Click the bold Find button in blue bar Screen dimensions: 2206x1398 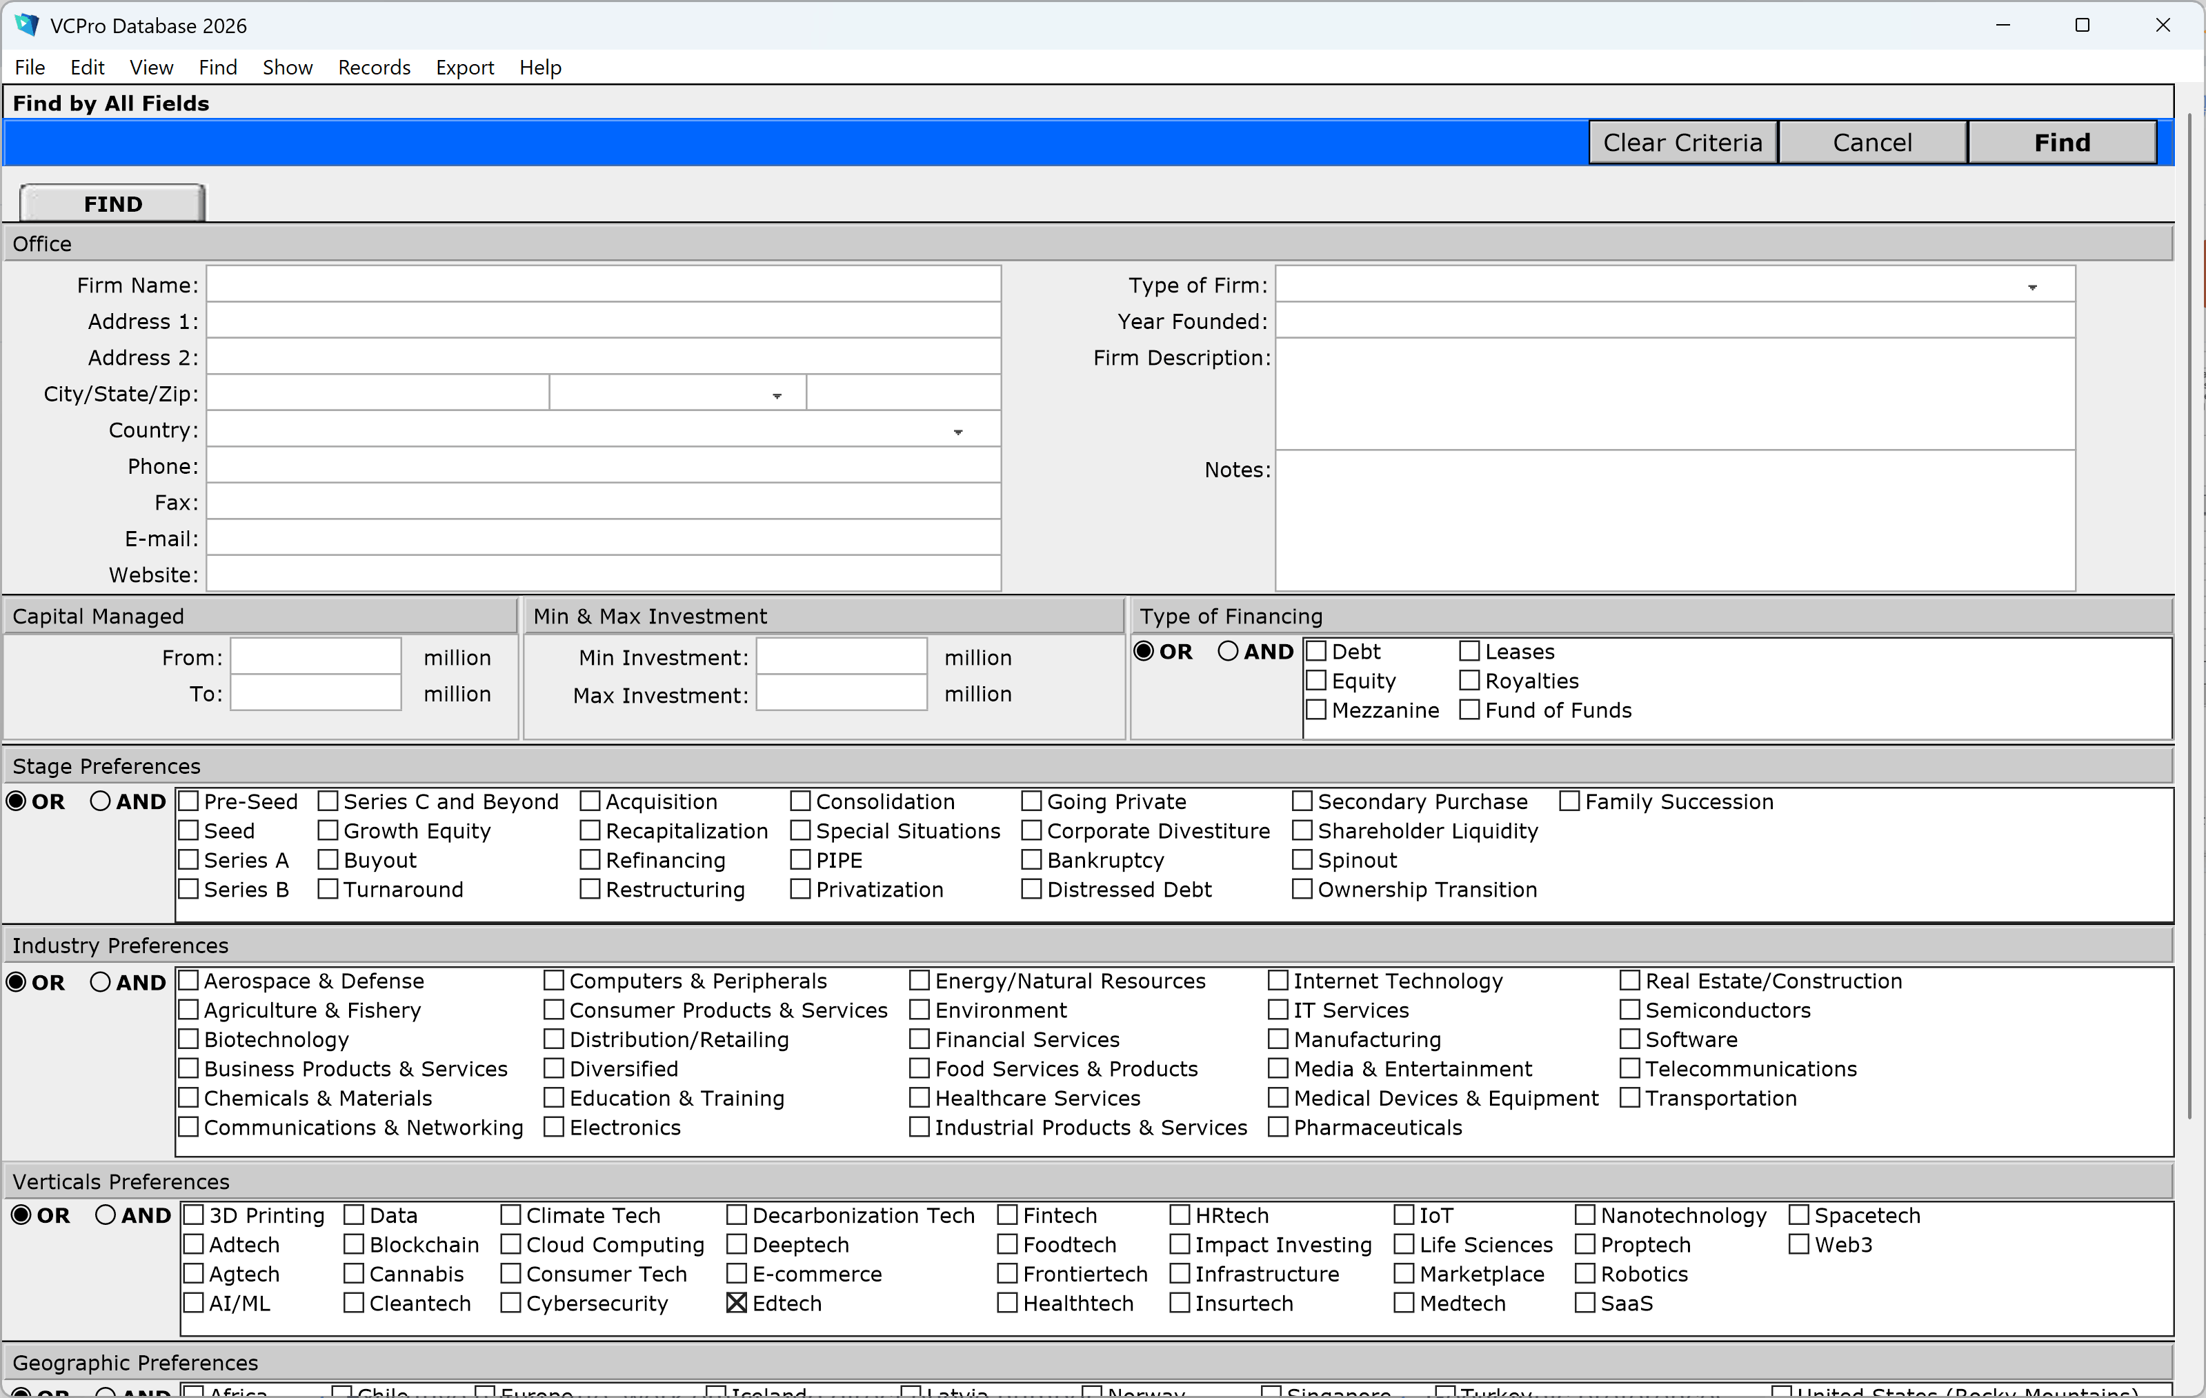tap(2061, 142)
